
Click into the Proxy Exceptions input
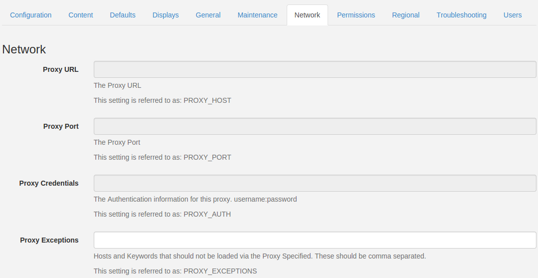(315, 240)
